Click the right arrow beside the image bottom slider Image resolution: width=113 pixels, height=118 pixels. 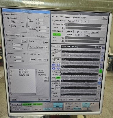coord(80,100)
